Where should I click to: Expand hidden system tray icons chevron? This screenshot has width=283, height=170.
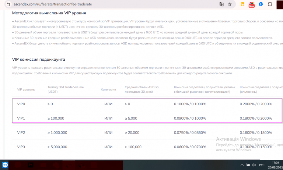click(x=242, y=165)
